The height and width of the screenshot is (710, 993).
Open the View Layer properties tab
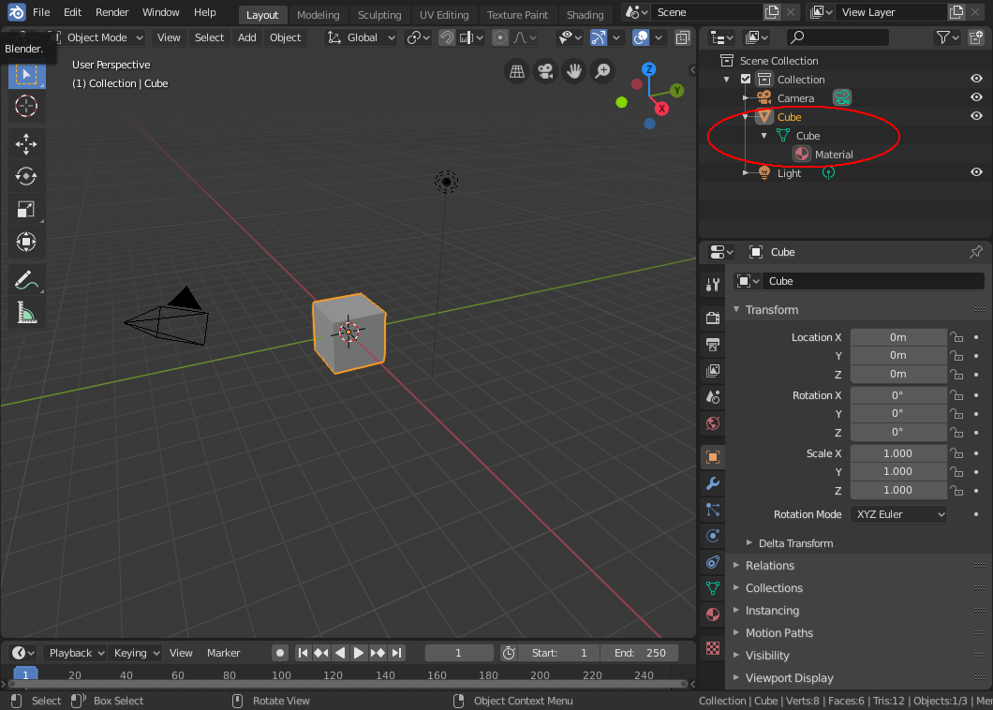(x=713, y=371)
